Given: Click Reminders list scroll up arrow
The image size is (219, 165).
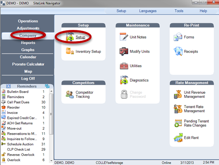Looking at the screenshot, I should 51,91.
